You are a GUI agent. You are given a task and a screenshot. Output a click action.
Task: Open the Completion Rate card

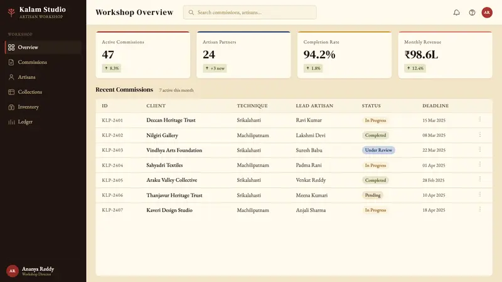pyautogui.click(x=344, y=55)
